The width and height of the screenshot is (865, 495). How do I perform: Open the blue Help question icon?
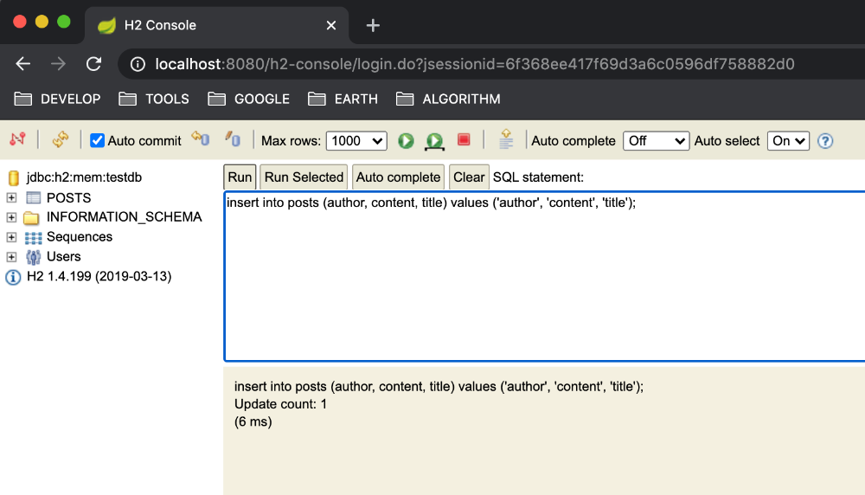click(x=825, y=141)
